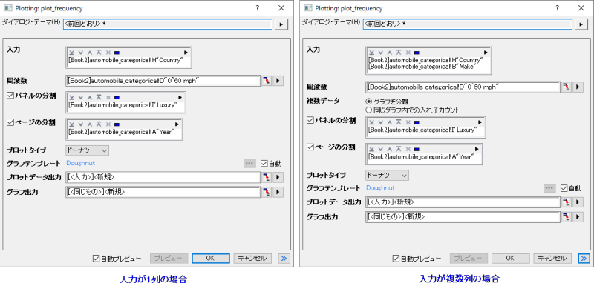
Task: Left dialog: move パネルの分割 list item to bottom
Action: pos(71,98)
